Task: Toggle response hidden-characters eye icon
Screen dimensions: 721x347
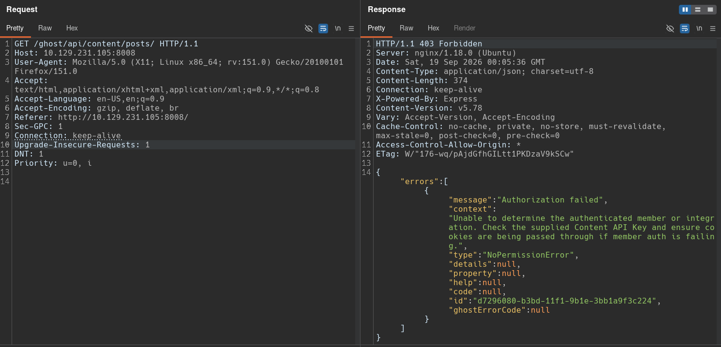Action: [670, 29]
